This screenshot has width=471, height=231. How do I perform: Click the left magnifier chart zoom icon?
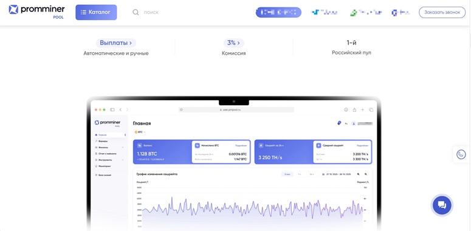(359, 174)
